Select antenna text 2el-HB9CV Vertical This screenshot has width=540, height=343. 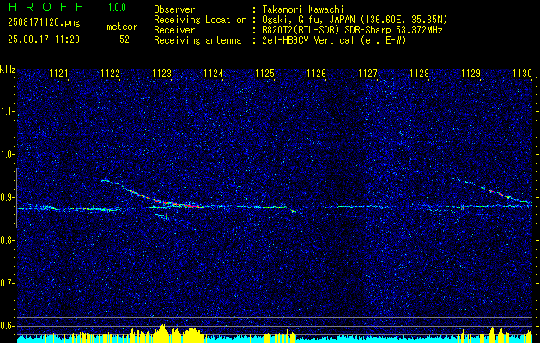307,40
